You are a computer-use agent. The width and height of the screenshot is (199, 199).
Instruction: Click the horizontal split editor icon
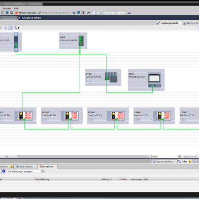[x=94, y=13]
